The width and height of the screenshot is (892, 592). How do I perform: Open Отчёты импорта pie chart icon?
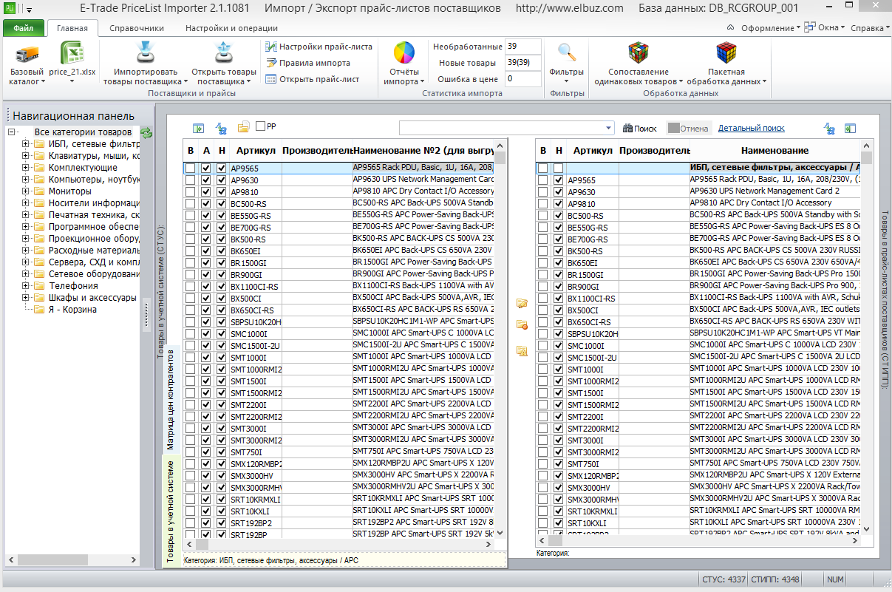click(404, 54)
